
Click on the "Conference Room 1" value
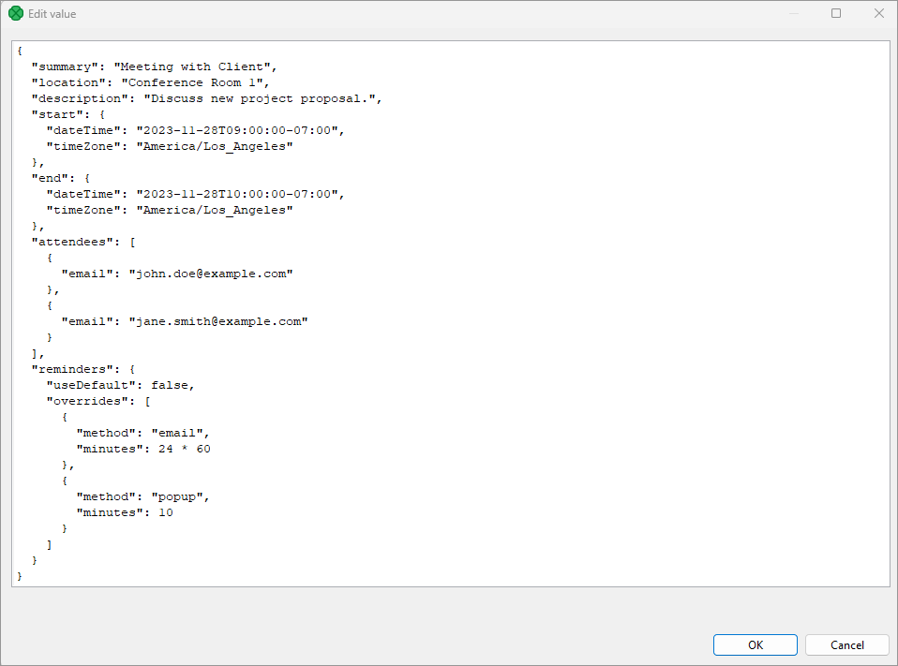click(195, 82)
